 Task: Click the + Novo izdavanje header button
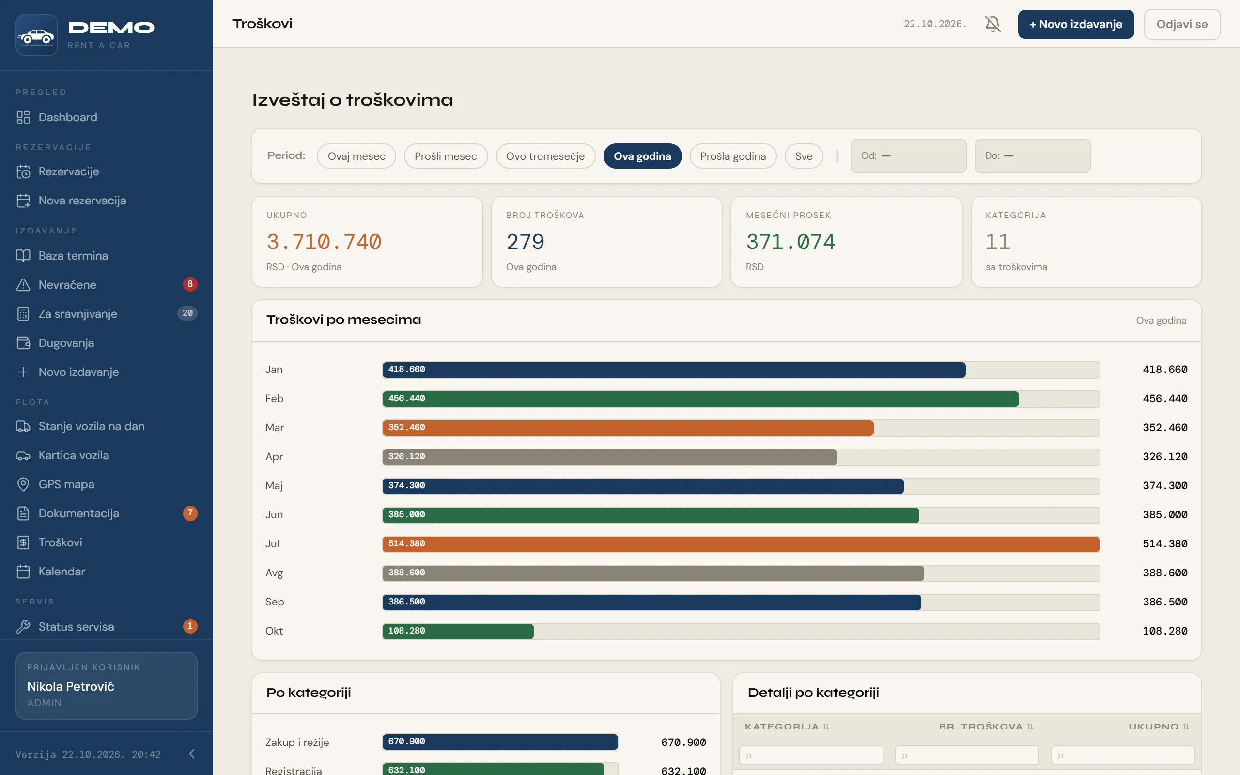coord(1075,24)
